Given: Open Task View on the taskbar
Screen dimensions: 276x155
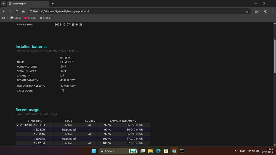Looking at the screenshot, I should (x=143, y=151).
